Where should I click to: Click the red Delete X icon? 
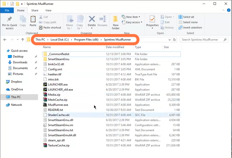[92, 19]
